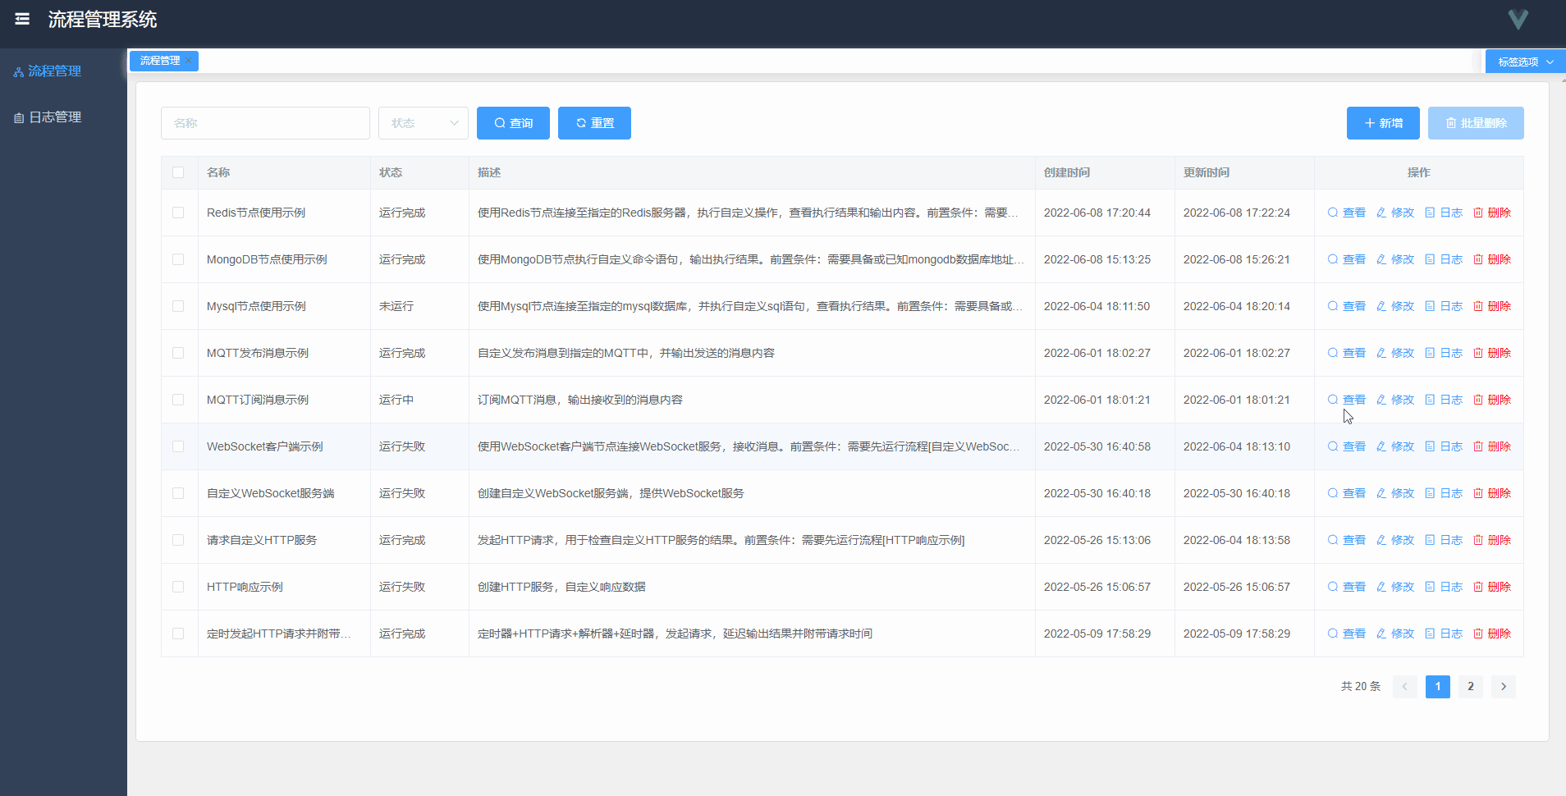Viewport: 1566px width, 796px height.
Task: Open 日志管理 in the sidebar
Action: 48,117
